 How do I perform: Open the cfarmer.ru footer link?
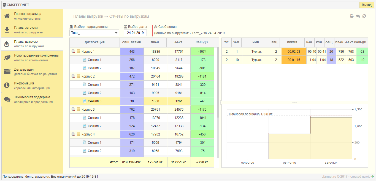[x=329, y=177]
